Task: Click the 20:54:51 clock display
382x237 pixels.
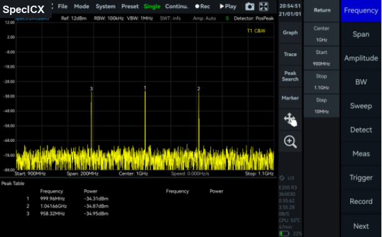Action: pos(290,6)
